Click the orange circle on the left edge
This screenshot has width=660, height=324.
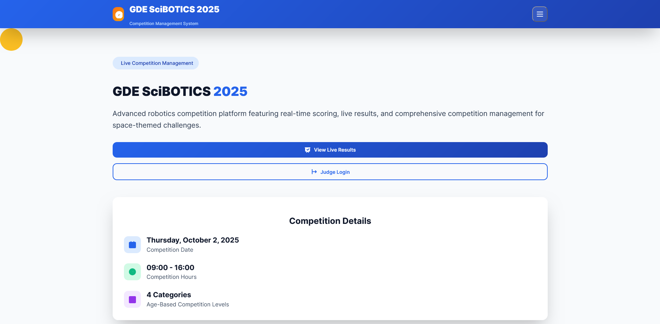click(11, 39)
